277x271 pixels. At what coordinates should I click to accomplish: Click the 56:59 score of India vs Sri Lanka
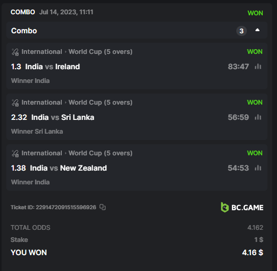coord(238,117)
